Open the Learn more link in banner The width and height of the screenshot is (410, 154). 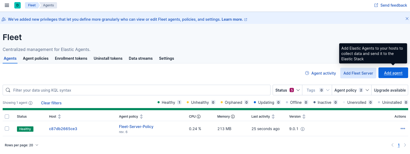click(x=232, y=19)
